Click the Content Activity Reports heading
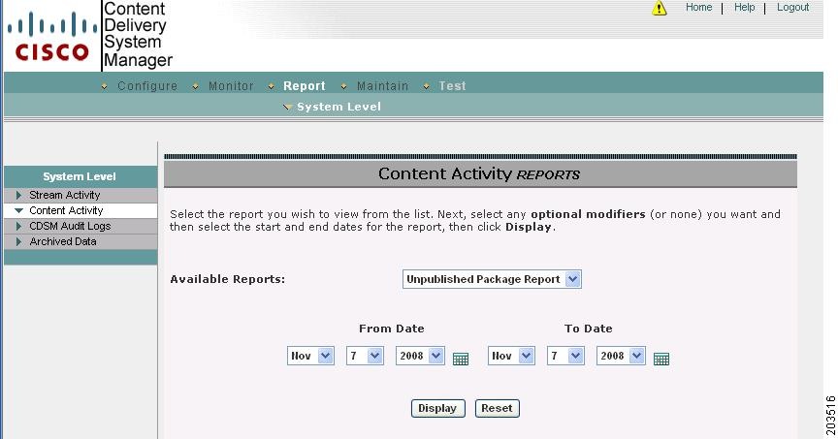 [x=479, y=174]
